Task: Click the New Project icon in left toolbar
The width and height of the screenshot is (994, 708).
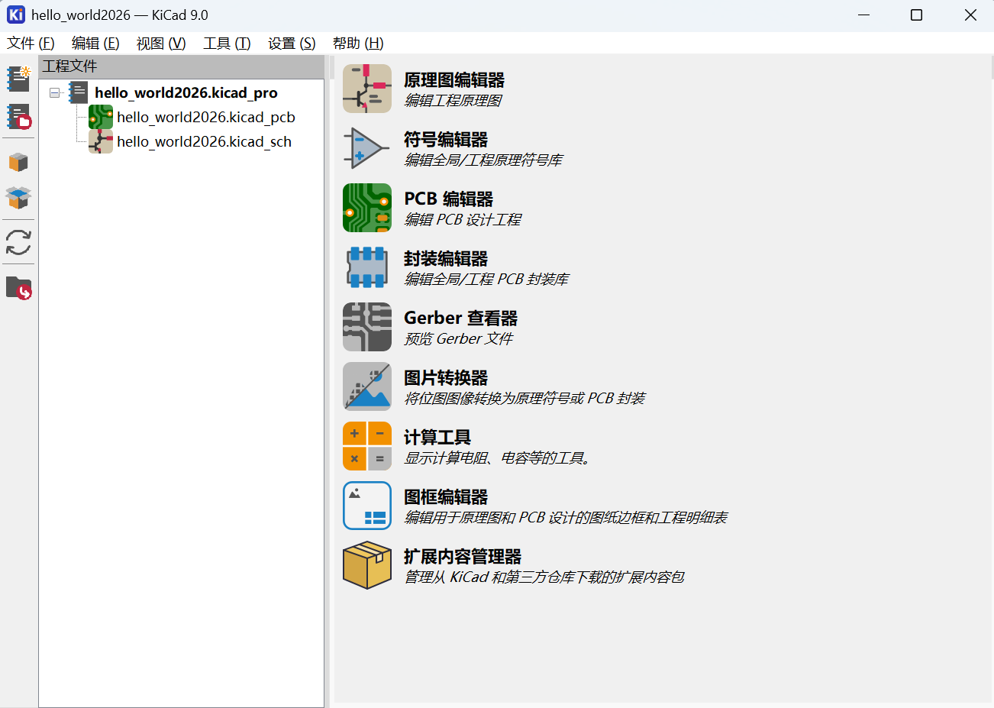Action: [x=18, y=78]
